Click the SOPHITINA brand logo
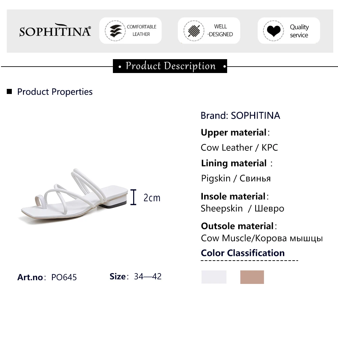 55,31
